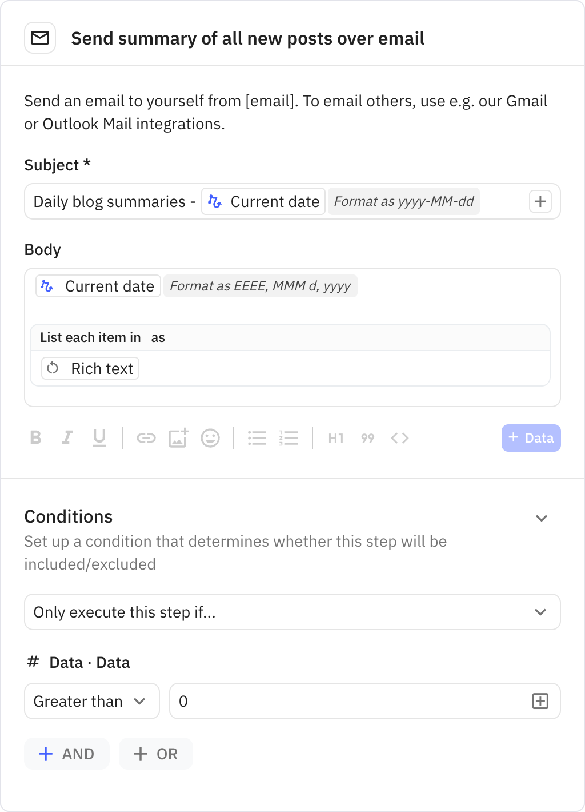Screen dimensions: 585x812
Task: Insert an image into the body
Action: 178,438
